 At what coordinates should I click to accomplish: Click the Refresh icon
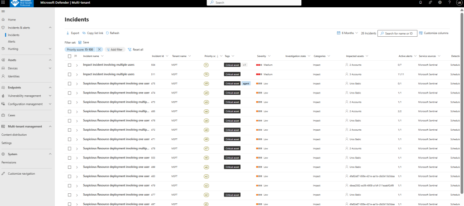pos(107,33)
